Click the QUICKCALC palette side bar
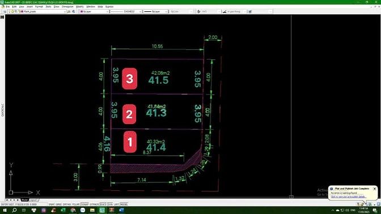This screenshot has width=381, height=214. click(x=2, y=110)
